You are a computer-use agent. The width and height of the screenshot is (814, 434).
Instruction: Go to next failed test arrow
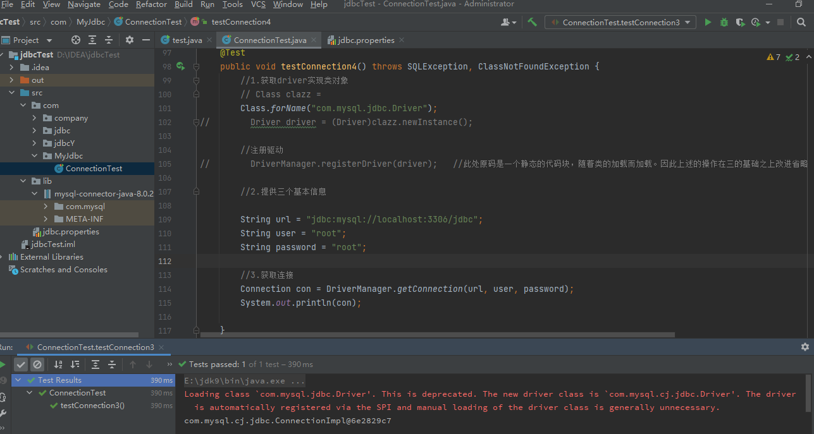(149, 365)
